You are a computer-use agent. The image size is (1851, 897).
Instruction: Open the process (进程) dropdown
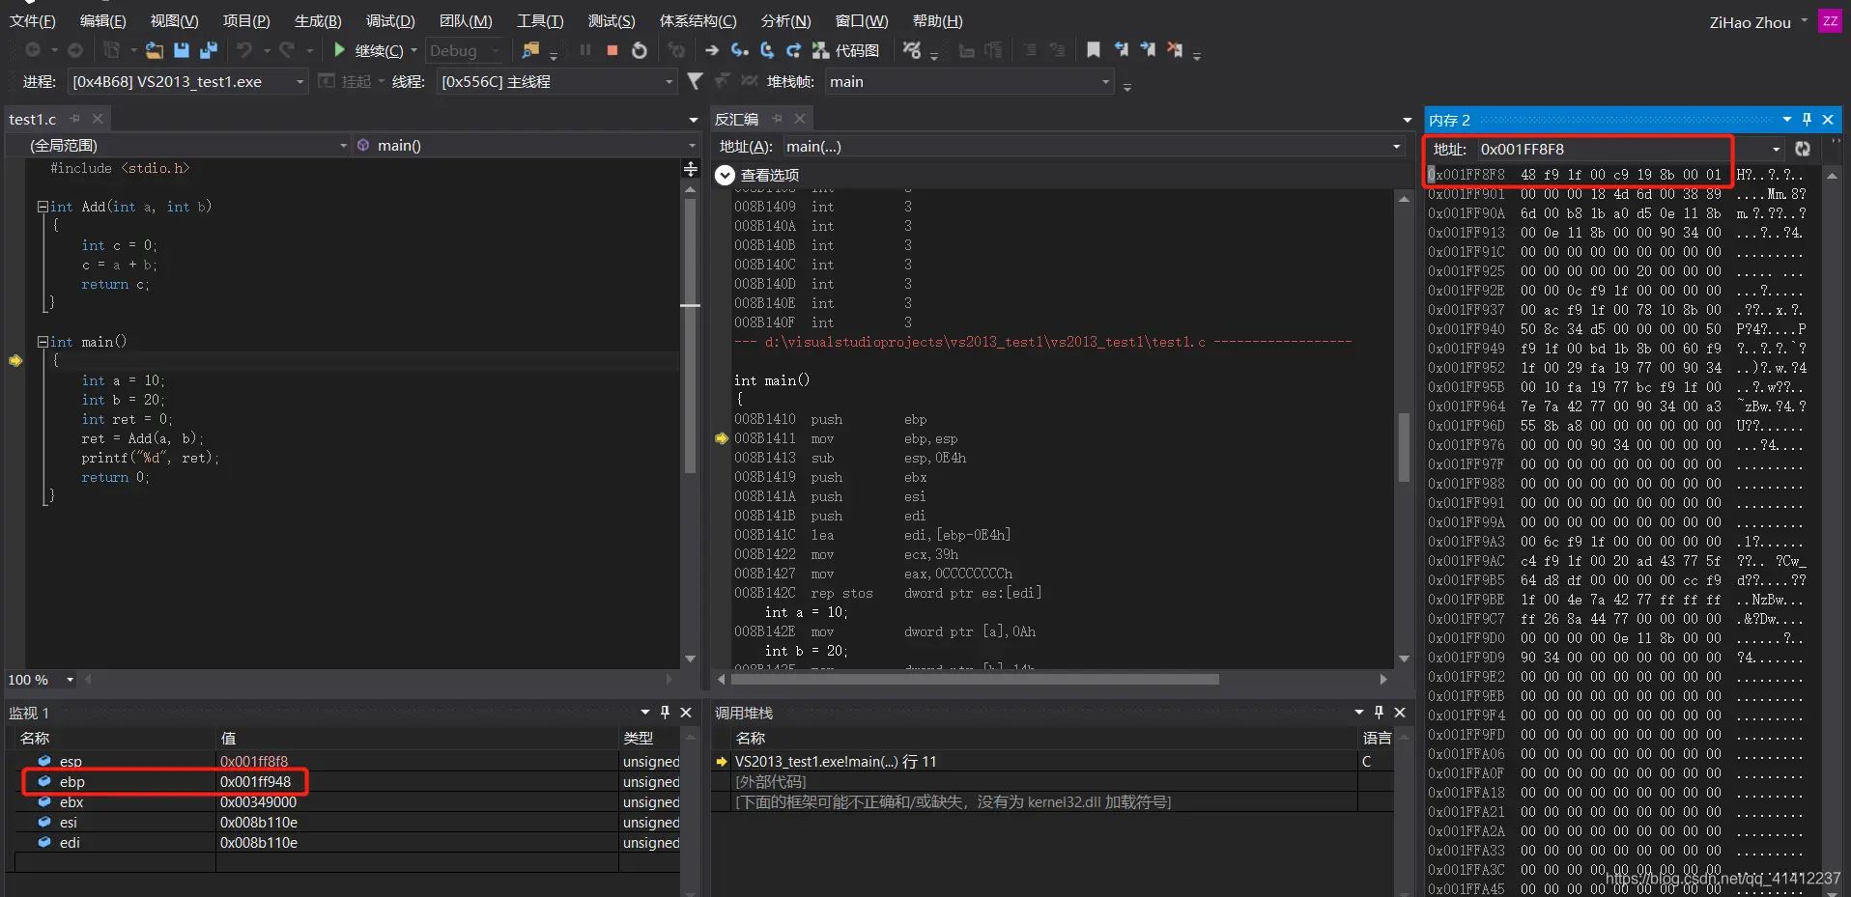pos(188,81)
